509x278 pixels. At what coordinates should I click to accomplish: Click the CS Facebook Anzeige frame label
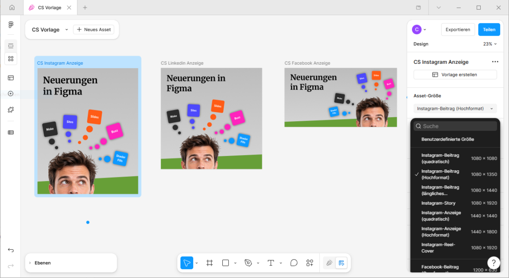click(307, 63)
